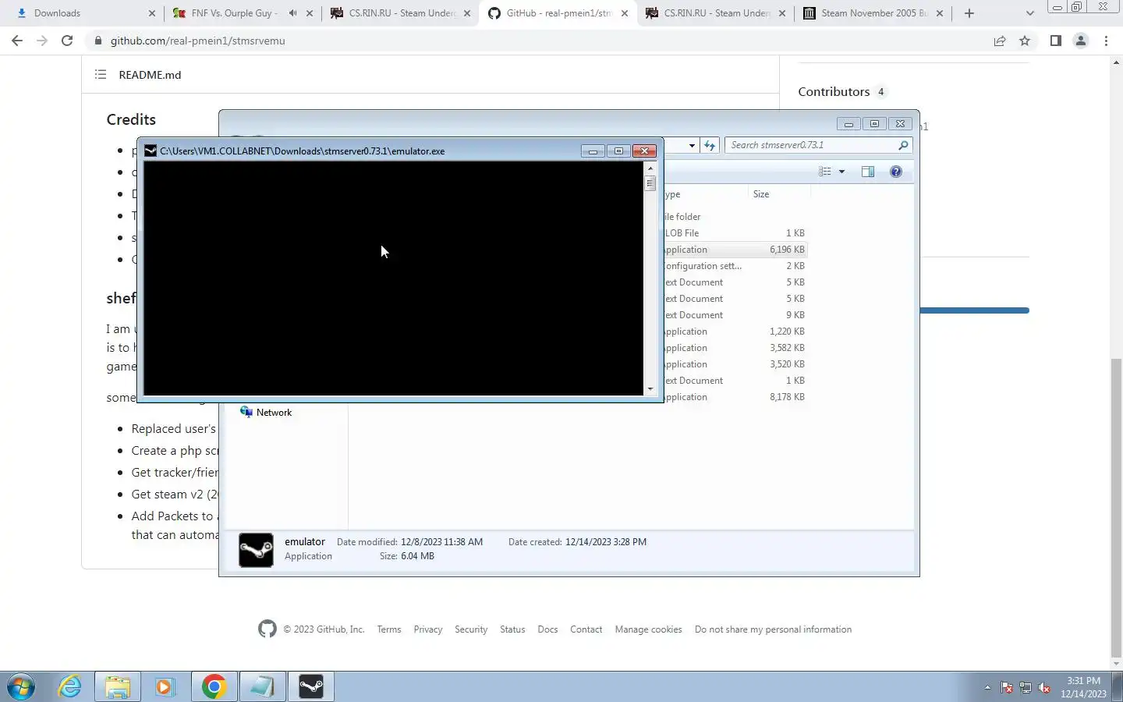Viewport: 1123px width, 702px height.
Task: Reload the GitHub page
Action: (x=67, y=41)
